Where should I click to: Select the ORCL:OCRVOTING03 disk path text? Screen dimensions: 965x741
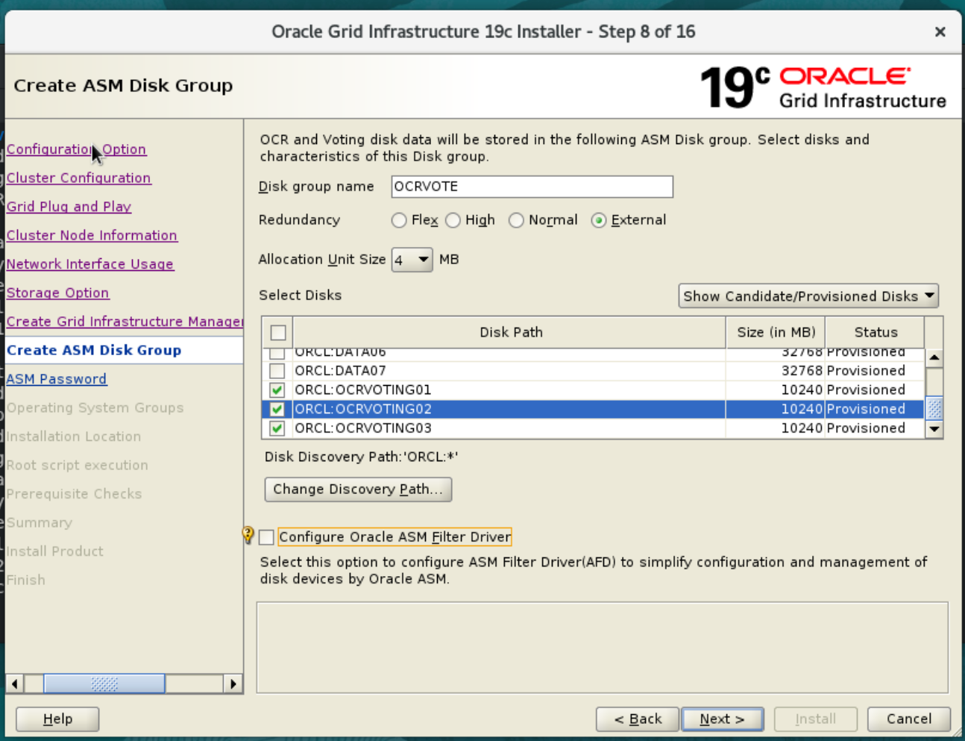[x=363, y=428]
